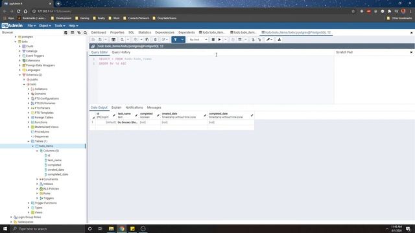
Task: Select the RLS Policies tree item
Action: coord(51,189)
